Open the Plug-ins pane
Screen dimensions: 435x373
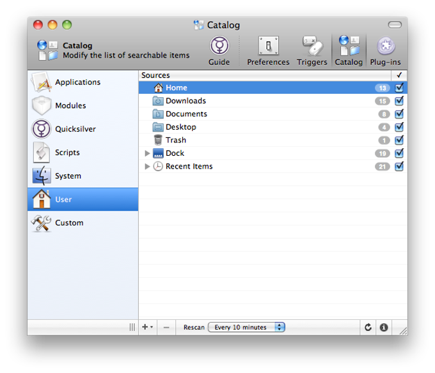point(385,50)
